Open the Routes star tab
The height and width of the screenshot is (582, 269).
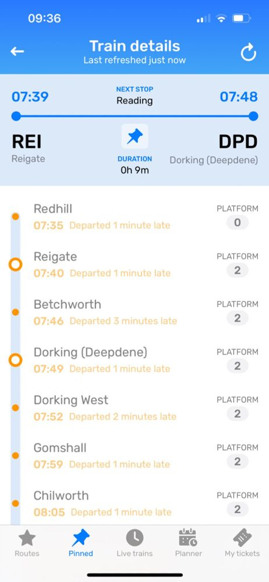[27, 543]
